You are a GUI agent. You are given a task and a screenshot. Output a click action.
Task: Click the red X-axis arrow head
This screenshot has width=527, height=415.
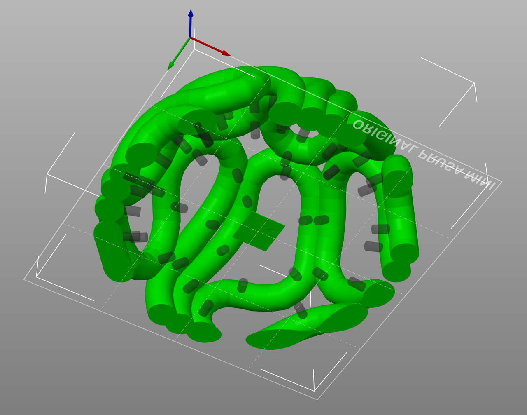226,53
